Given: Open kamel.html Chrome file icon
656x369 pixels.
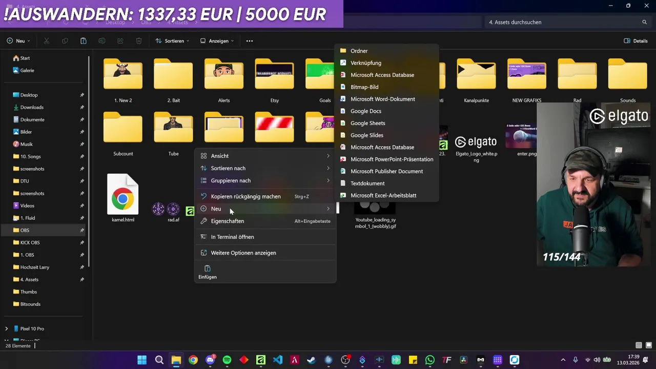Looking at the screenshot, I should click(x=123, y=195).
